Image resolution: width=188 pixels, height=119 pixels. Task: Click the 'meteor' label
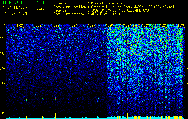[42, 9]
